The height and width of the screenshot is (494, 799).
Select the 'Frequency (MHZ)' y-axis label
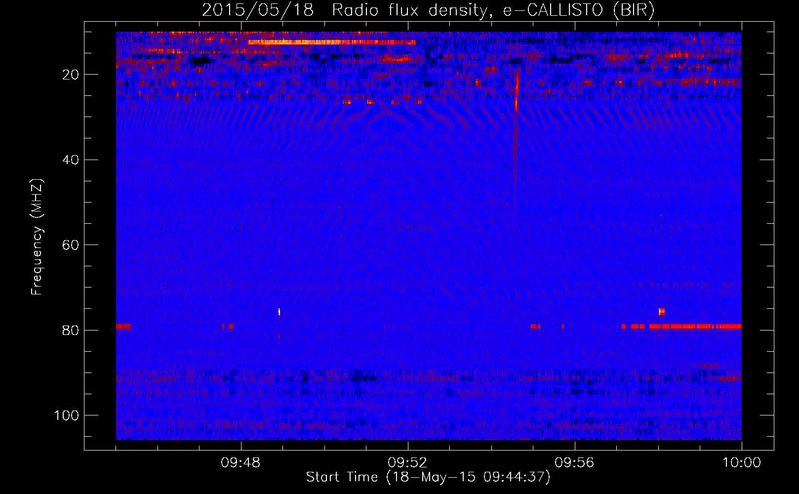click(x=37, y=237)
